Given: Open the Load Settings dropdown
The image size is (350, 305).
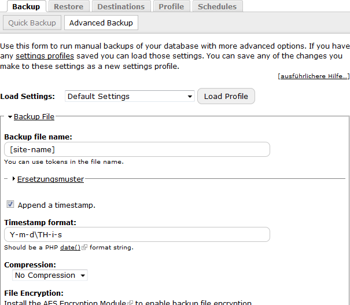Looking at the screenshot, I should 130,96.
